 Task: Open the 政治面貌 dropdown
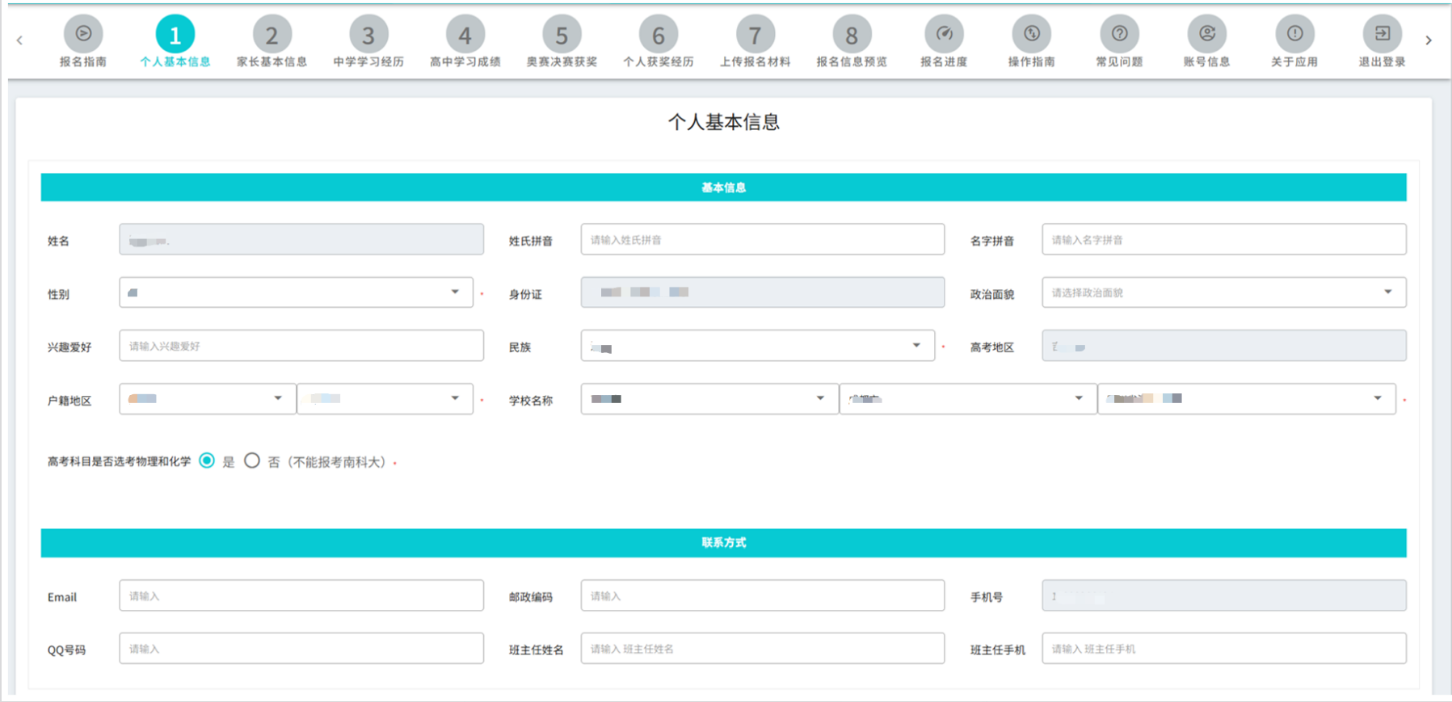pyautogui.click(x=1223, y=292)
